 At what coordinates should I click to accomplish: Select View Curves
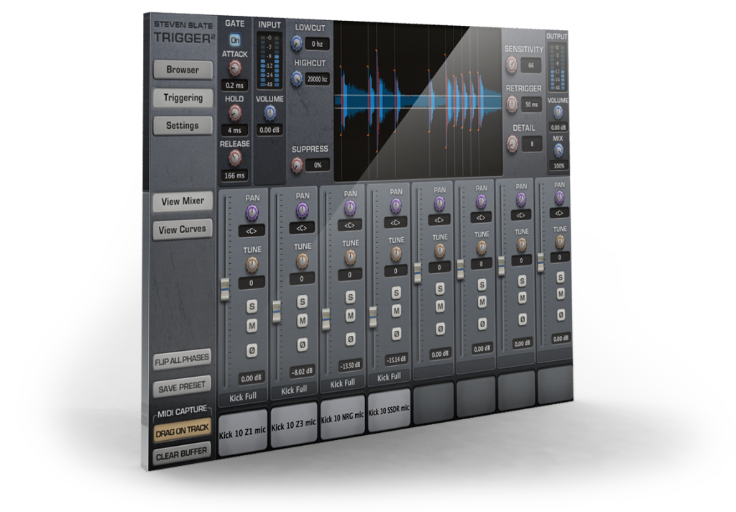(182, 229)
